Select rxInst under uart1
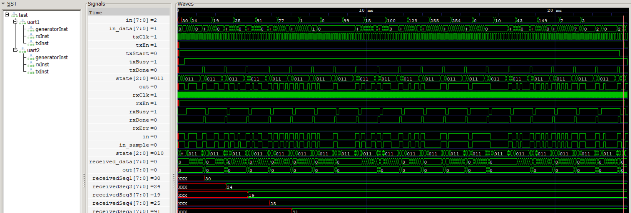Viewport: 631px width, 213px height. pos(42,36)
